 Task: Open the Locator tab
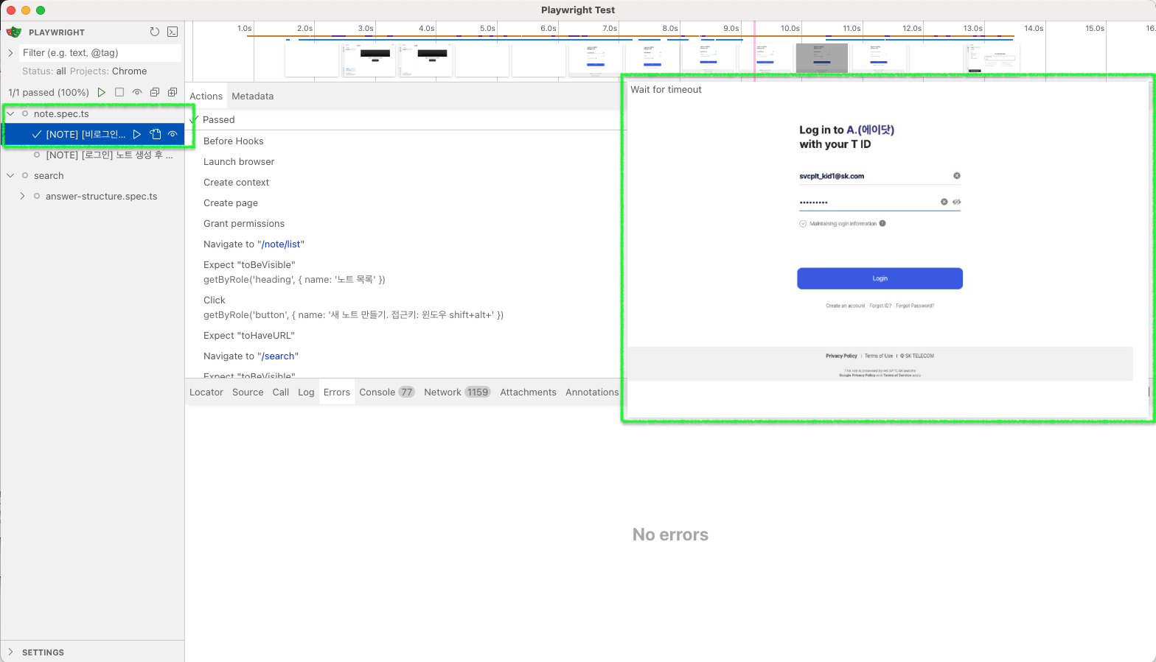[206, 392]
